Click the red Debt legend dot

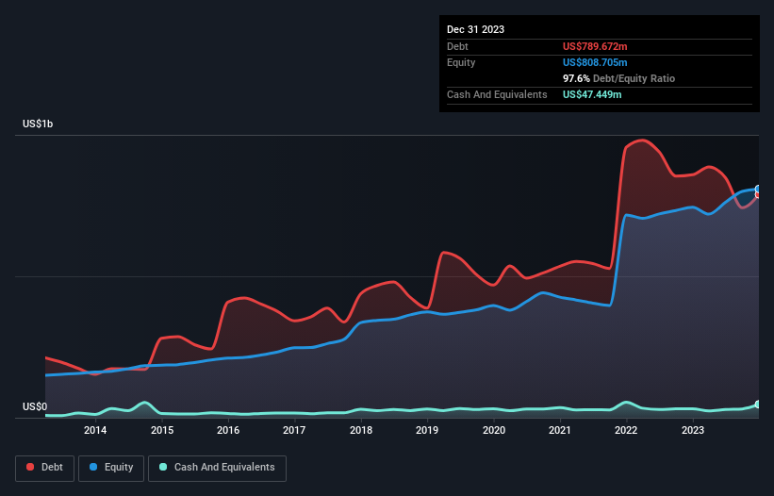coord(30,467)
